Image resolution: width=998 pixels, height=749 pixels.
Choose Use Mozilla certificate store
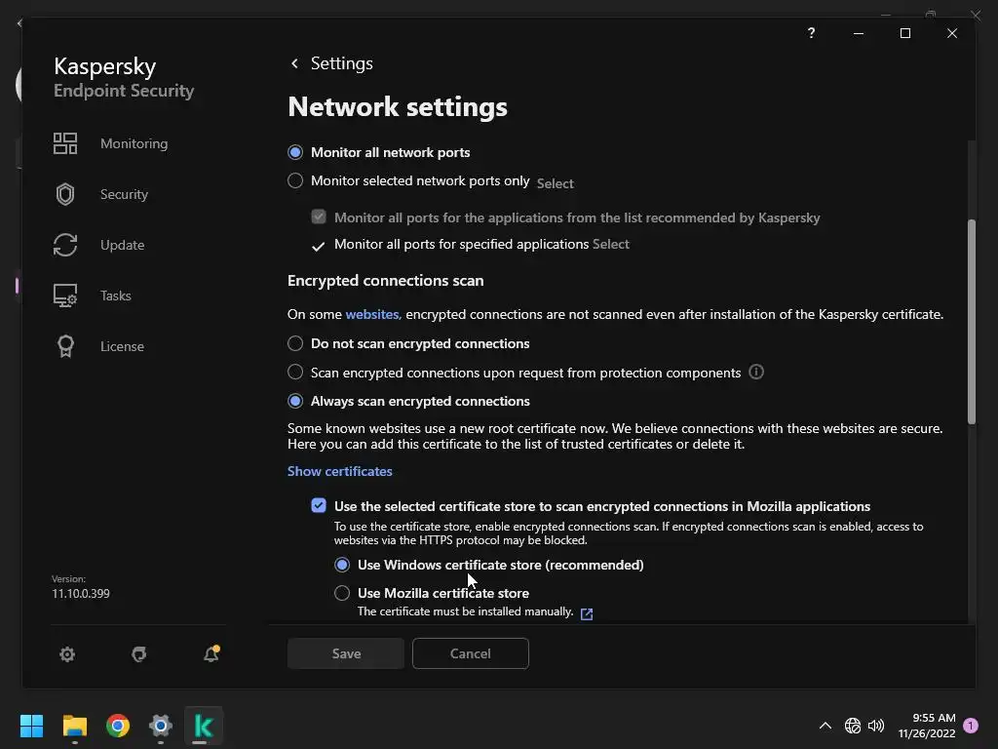[x=342, y=593]
